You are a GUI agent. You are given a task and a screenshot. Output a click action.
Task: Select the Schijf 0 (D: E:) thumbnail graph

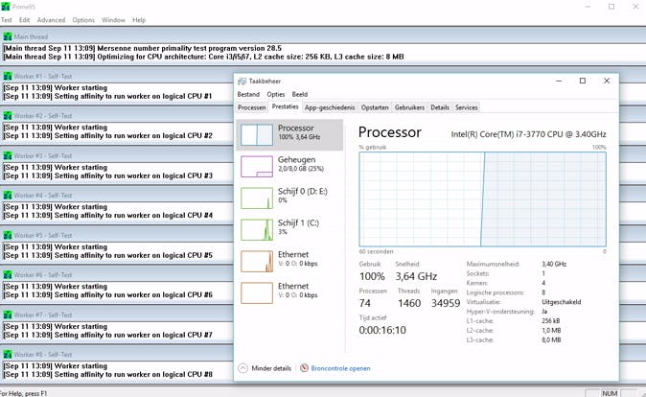(x=257, y=198)
